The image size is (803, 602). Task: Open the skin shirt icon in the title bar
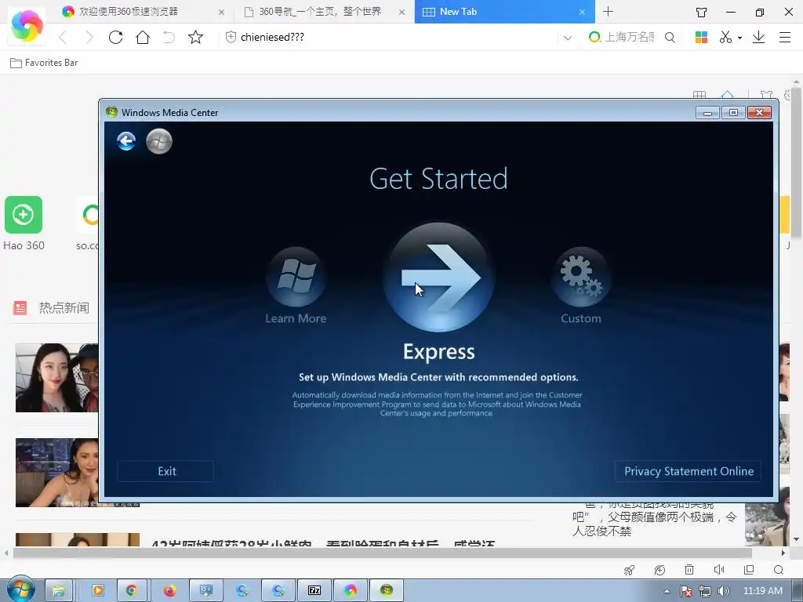pos(702,12)
